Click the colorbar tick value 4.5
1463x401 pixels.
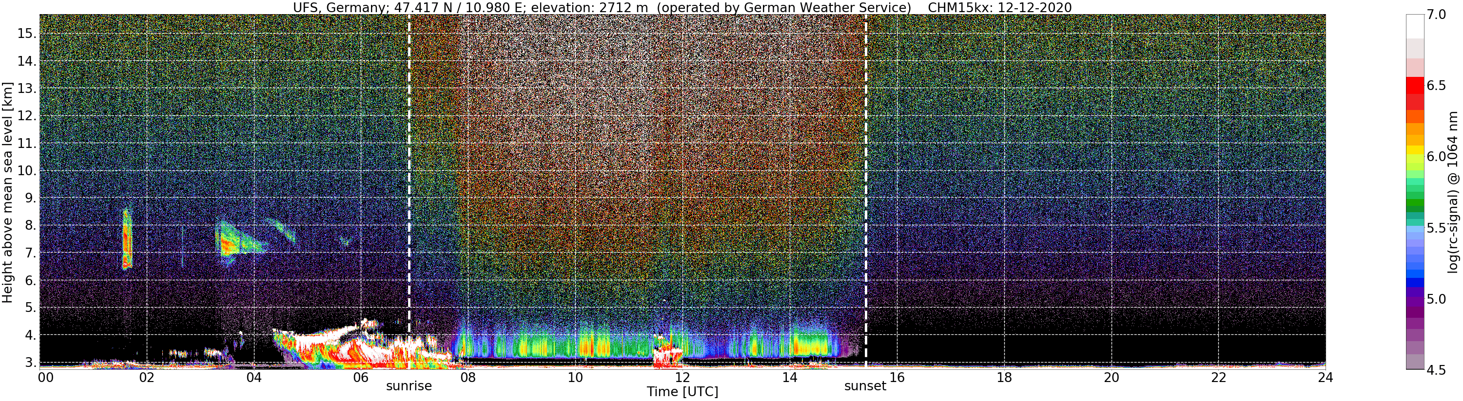click(x=1437, y=370)
